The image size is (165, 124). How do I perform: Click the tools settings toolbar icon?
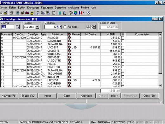(x=71, y=13)
